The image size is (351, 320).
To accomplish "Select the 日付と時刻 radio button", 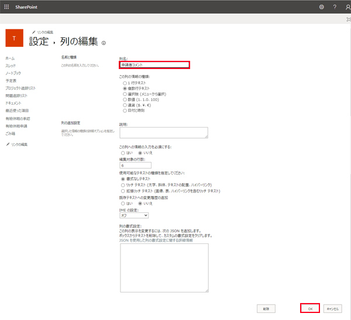I will (x=125, y=111).
